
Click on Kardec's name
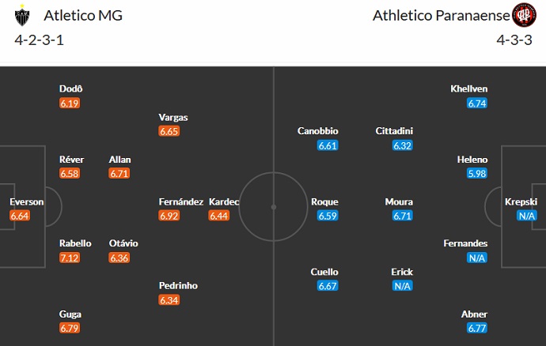tap(224, 201)
